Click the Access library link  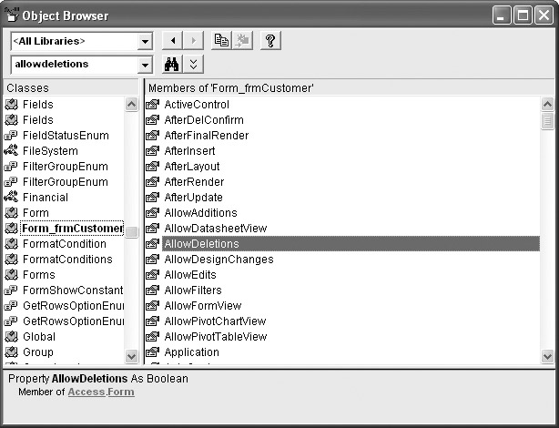click(86, 392)
